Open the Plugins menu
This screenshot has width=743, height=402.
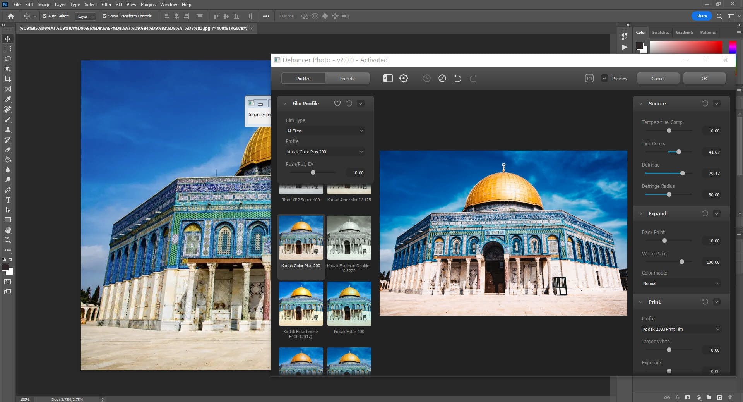click(x=148, y=5)
